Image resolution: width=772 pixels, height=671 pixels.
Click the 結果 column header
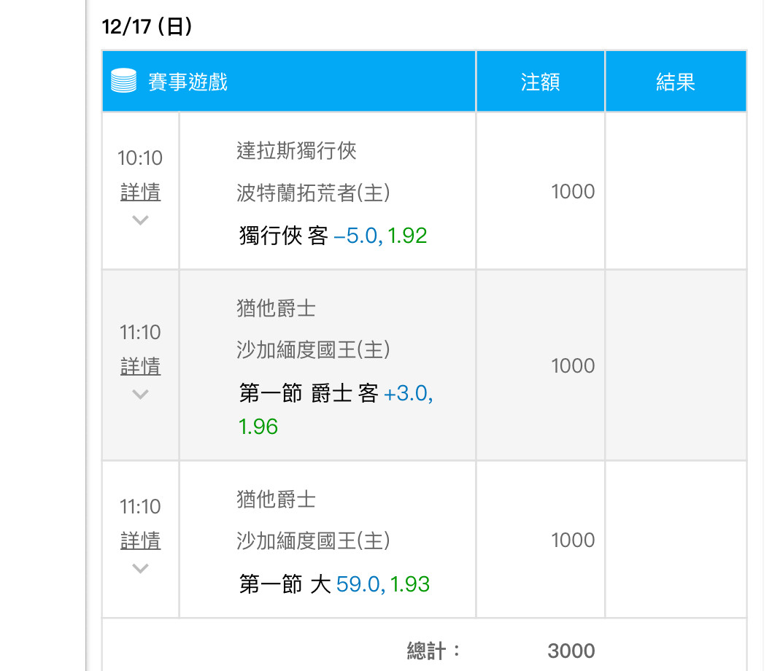tap(676, 82)
